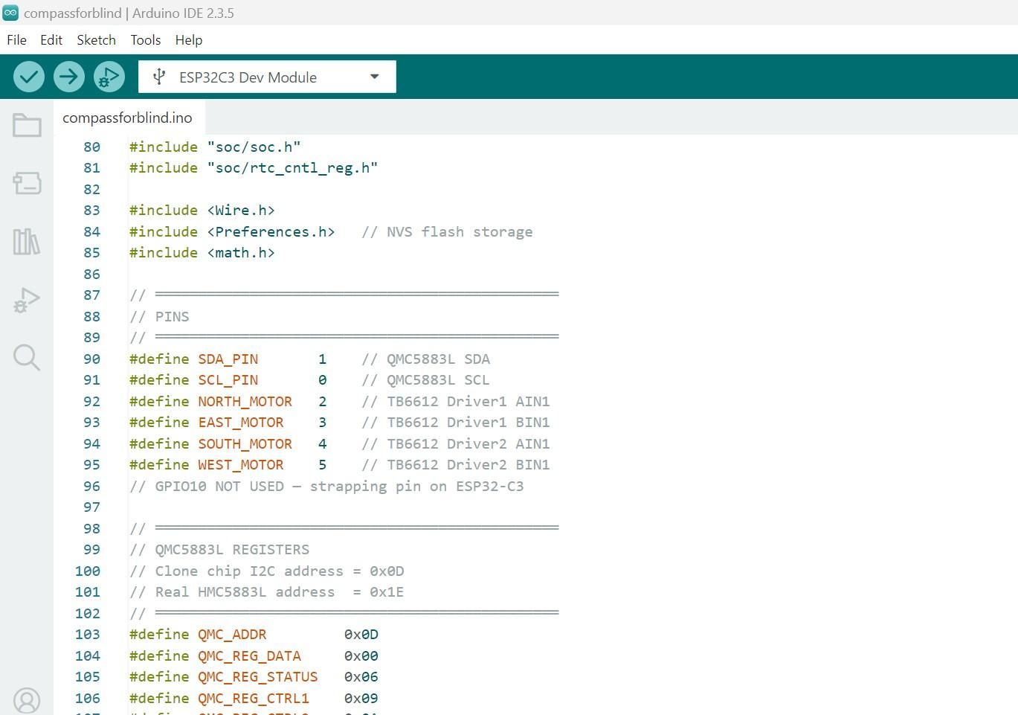Click the window title "compassforblind | Arduino IDE 2.3.5"
Viewport: 1018px width, 715px height.
[129, 13]
